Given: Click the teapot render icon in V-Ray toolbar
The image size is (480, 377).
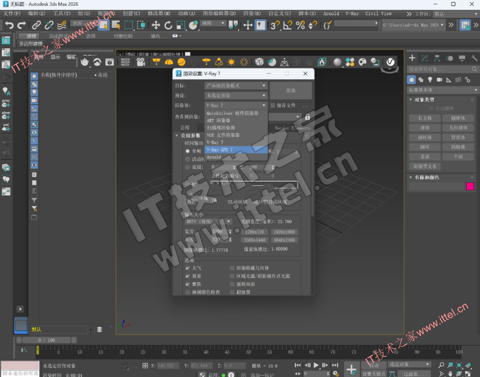Looking at the screenshot, I should [85, 62].
